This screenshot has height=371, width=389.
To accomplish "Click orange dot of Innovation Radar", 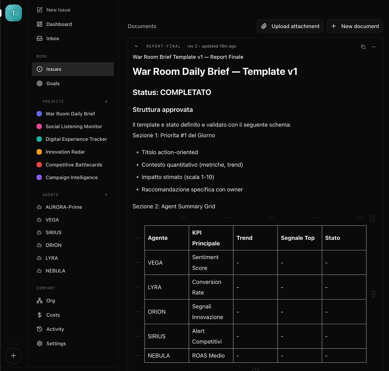I will coord(39,152).
